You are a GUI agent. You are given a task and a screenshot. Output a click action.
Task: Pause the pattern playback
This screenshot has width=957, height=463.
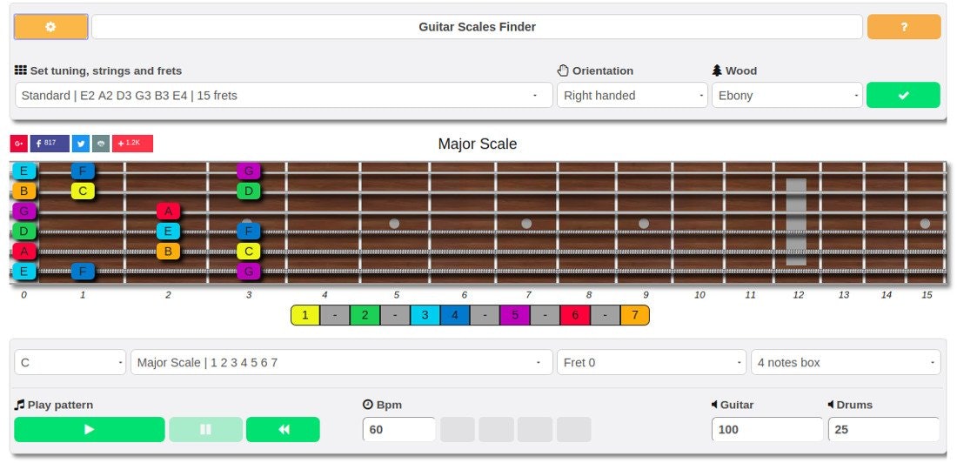tap(205, 429)
